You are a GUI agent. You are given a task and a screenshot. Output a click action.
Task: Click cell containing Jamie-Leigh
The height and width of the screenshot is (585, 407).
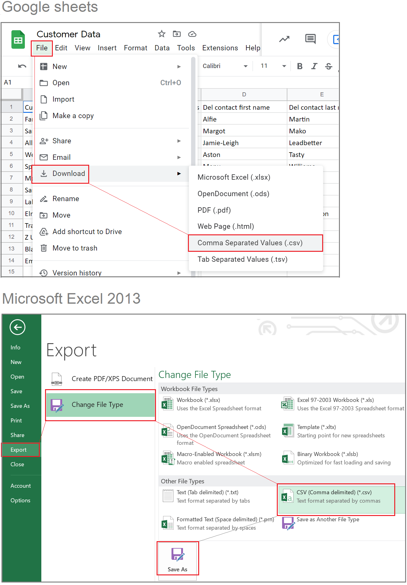click(244, 143)
